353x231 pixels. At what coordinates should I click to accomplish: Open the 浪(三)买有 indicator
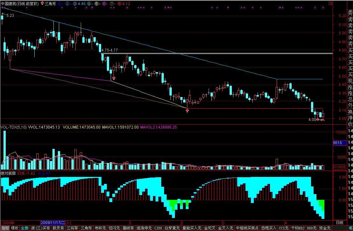coord(40,228)
